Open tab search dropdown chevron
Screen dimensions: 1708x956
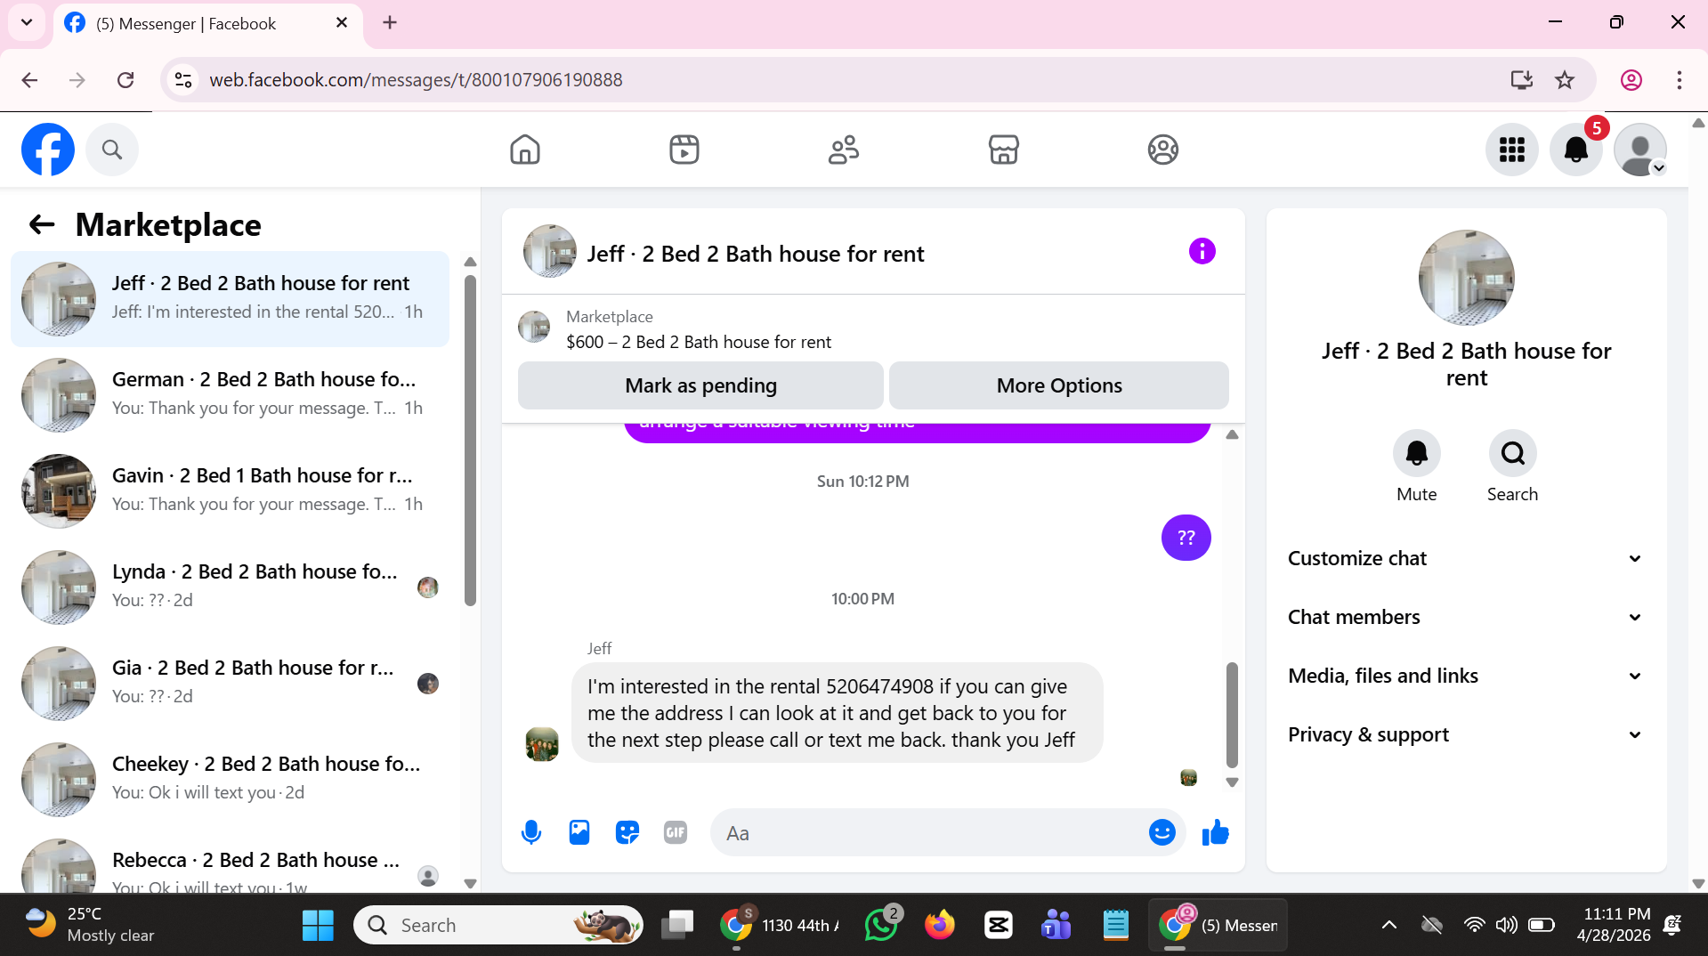pos(27,23)
